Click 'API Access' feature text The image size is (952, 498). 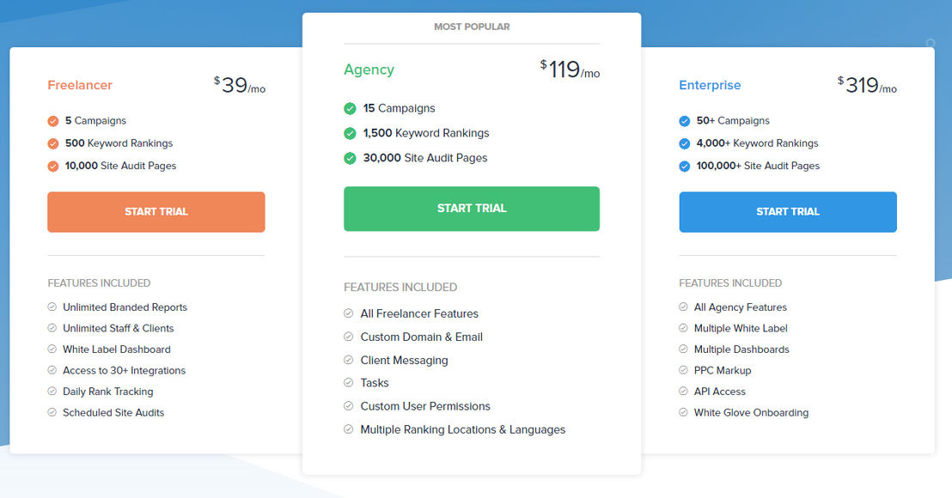(x=719, y=392)
